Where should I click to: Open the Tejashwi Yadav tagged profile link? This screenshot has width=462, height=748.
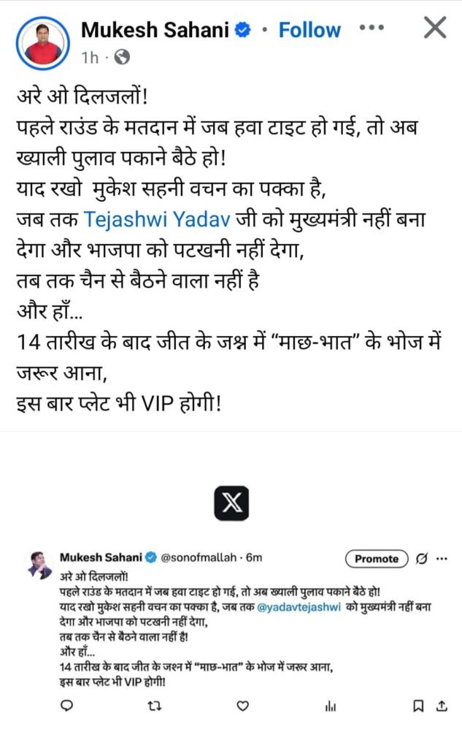click(x=157, y=219)
